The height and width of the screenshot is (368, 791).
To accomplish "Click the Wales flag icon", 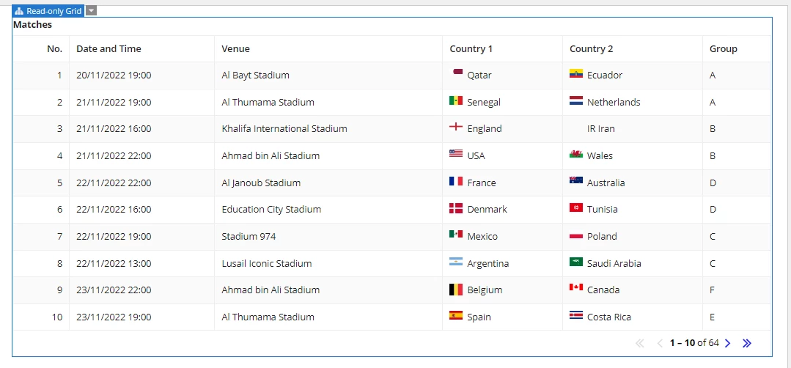I will click(575, 154).
